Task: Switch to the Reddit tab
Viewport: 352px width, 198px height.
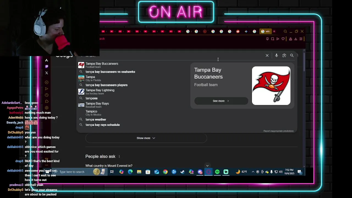Action: point(238,31)
